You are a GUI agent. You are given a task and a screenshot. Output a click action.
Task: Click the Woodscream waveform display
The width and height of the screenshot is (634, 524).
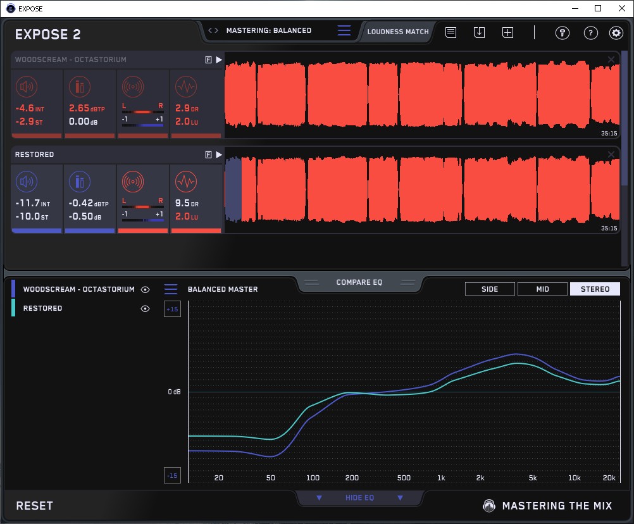pyautogui.click(x=422, y=96)
